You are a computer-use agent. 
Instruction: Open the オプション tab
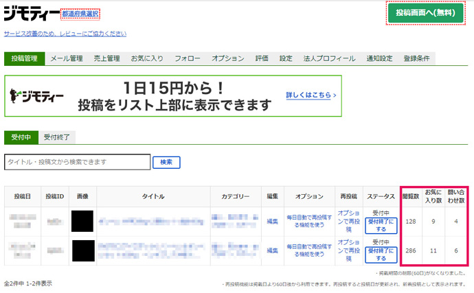click(x=228, y=59)
